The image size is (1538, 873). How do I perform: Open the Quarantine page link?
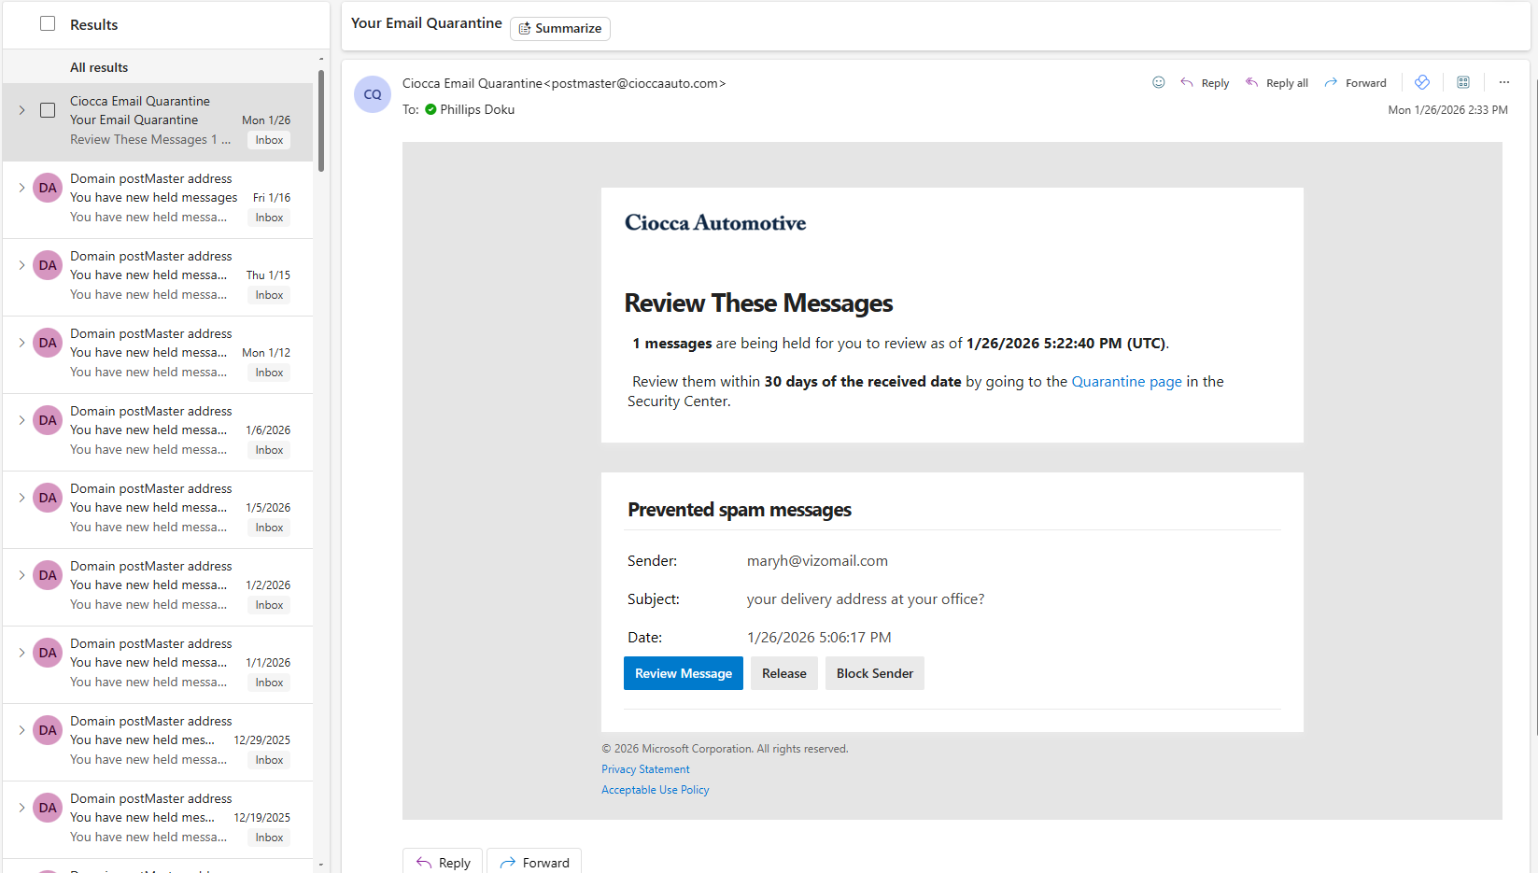(x=1126, y=381)
